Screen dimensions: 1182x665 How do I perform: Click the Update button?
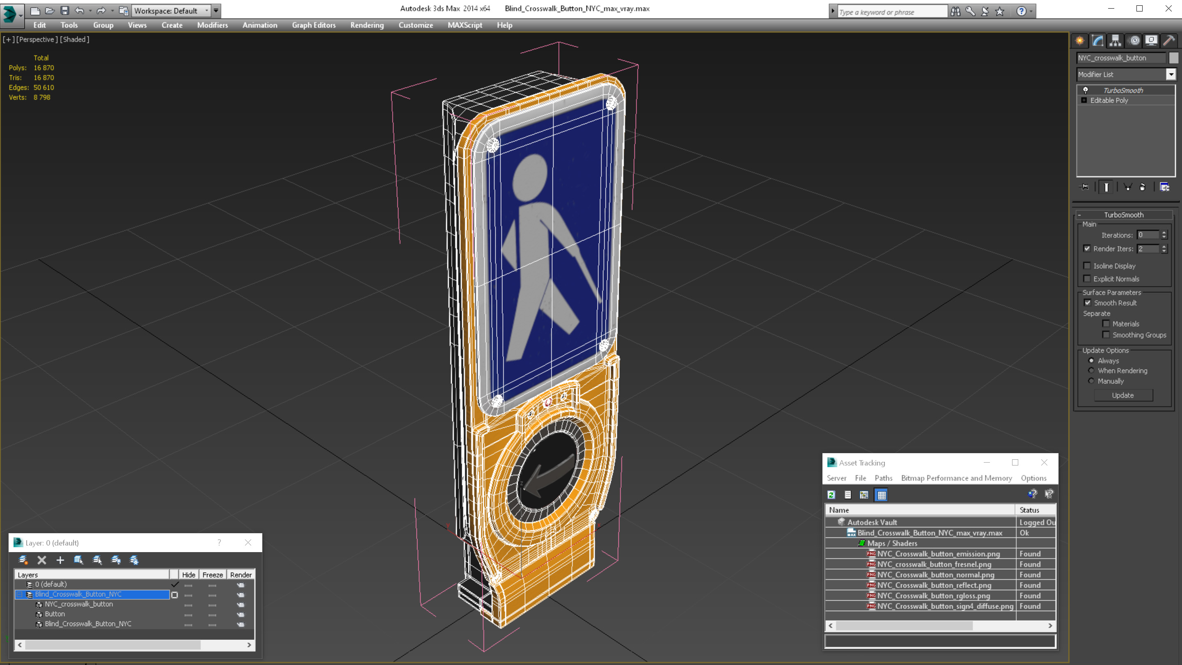(1123, 394)
